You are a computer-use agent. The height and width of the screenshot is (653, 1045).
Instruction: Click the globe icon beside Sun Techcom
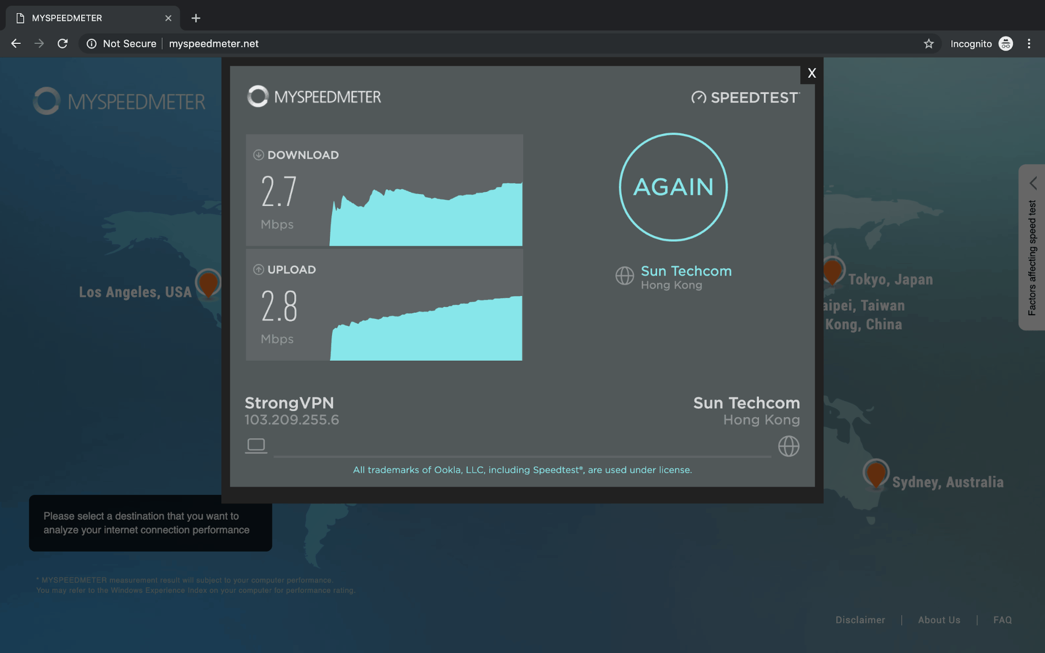click(x=625, y=276)
